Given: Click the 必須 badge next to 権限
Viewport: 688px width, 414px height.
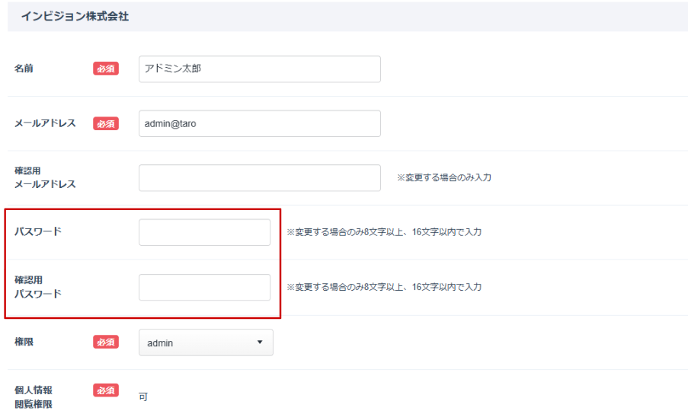Looking at the screenshot, I should 106,342.
